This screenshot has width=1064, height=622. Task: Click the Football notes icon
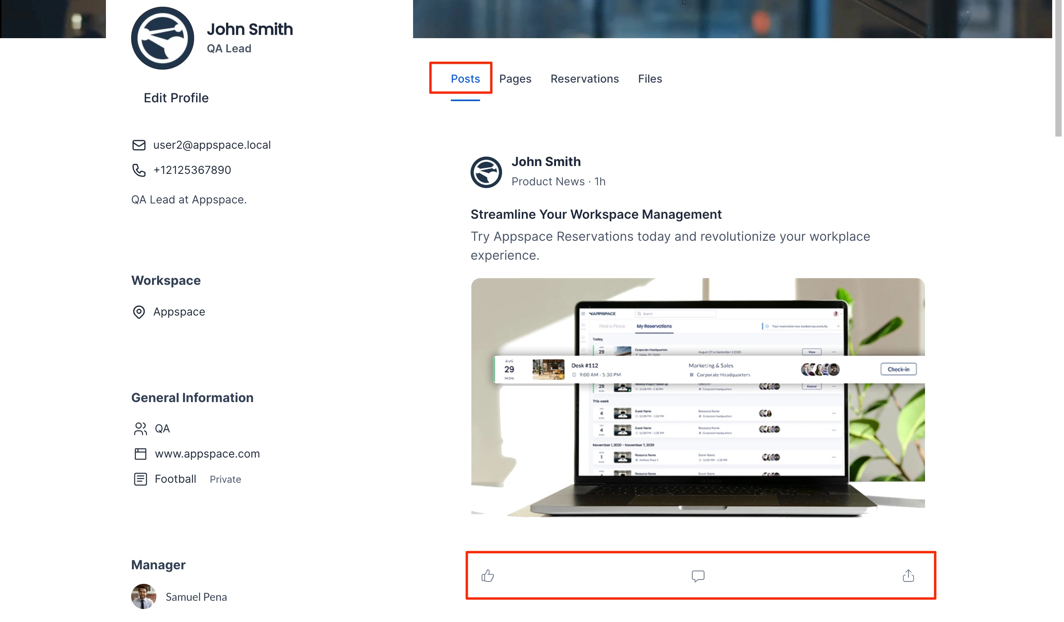[x=140, y=480]
